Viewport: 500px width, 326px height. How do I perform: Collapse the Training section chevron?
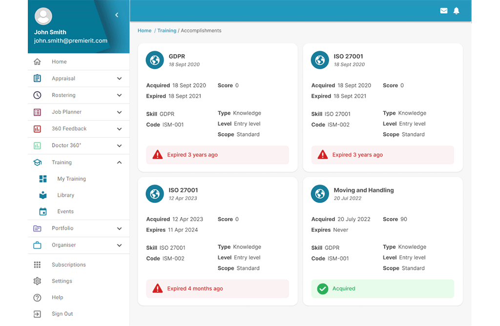tap(119, 163)
